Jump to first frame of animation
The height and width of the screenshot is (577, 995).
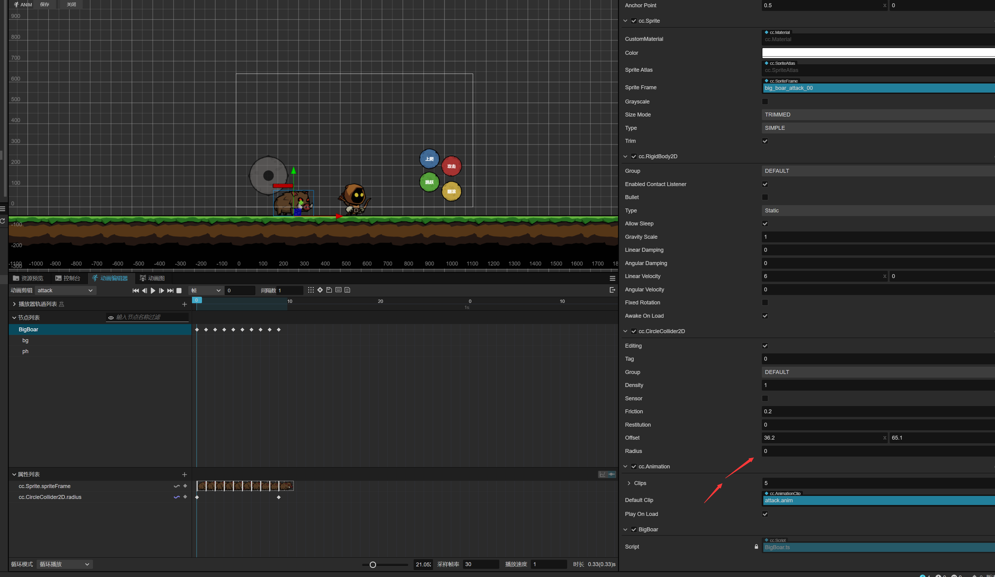(135, 290)
